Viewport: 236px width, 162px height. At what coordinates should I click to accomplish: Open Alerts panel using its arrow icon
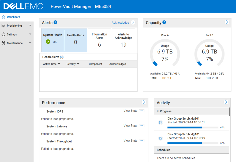point(133,23)
